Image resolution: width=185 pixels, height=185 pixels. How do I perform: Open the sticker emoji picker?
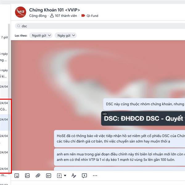pos(17,175)
